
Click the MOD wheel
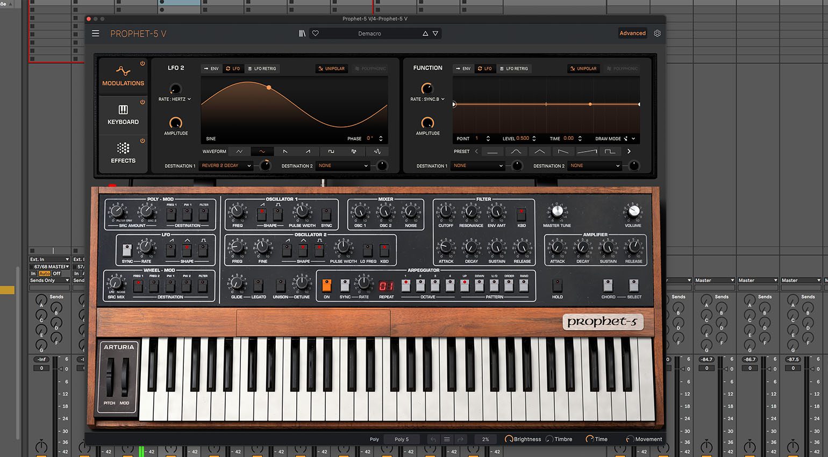pyautogui.click(x=125, y=377)
